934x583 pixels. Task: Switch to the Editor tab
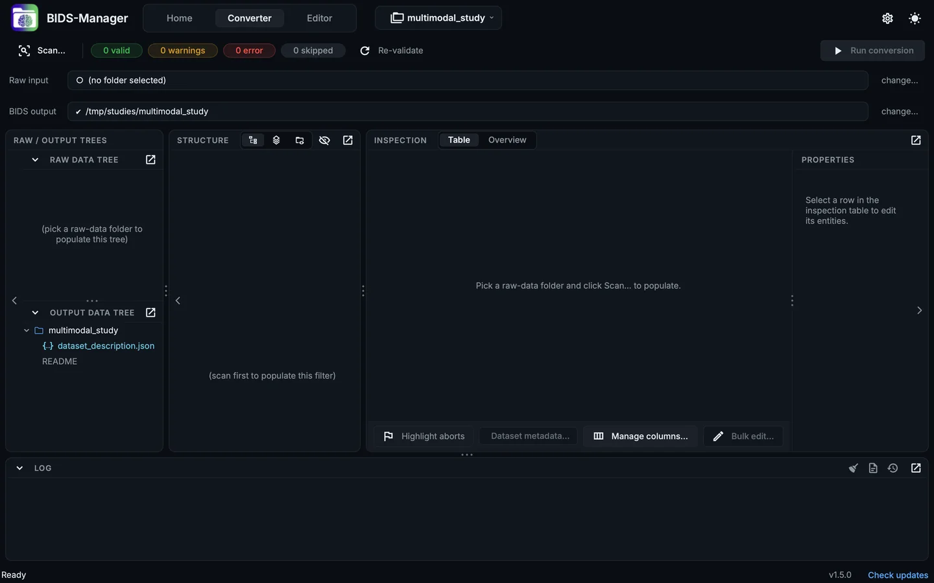click(x=320, y=18)
